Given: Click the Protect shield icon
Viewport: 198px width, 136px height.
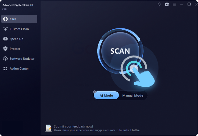Looking at the screenshot, I should (5, 49).
